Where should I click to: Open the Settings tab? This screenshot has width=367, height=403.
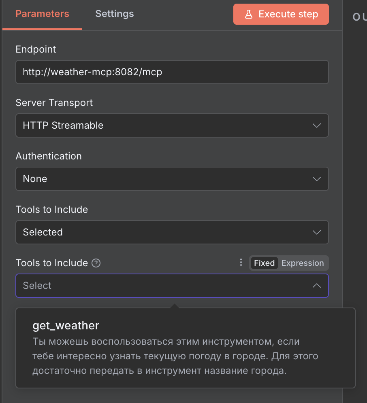pos(114,14)
